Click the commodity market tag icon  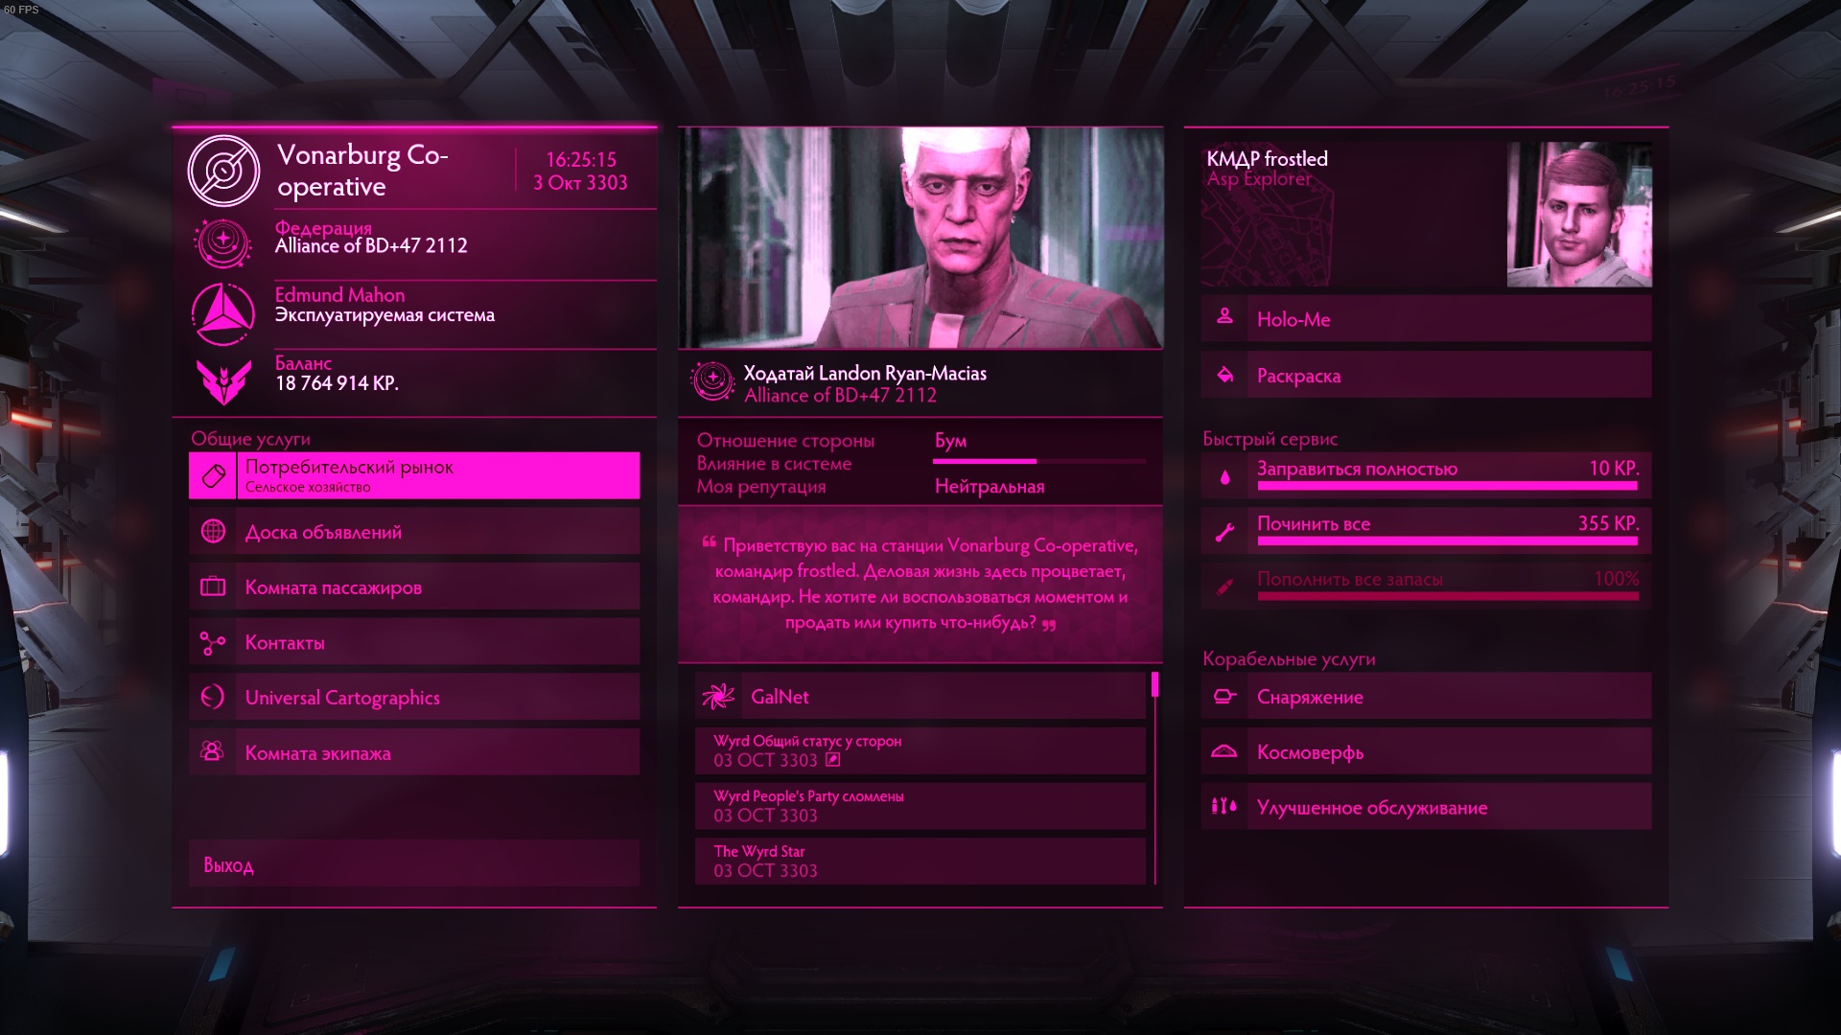[213, 475]
